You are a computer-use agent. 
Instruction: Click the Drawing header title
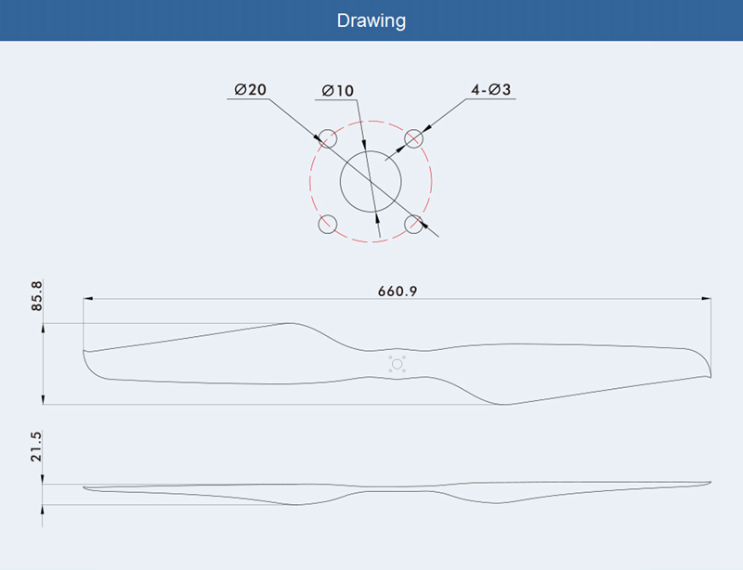pos(371,20)
